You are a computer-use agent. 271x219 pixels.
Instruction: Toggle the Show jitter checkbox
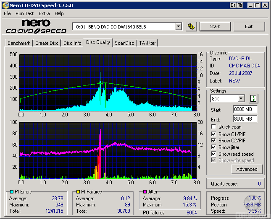pos(214,147)
